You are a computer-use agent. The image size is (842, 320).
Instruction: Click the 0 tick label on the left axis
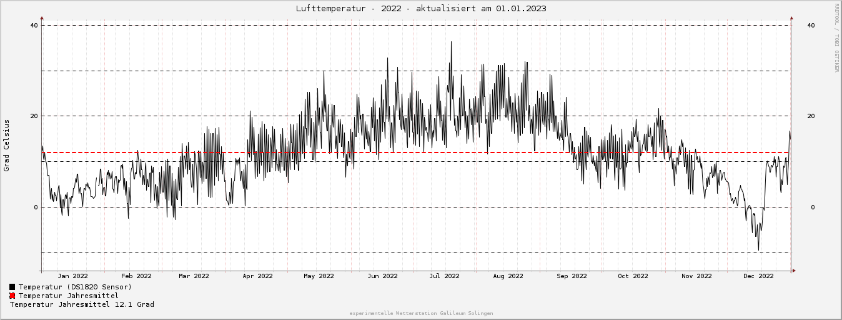click(x=36, y=207)
